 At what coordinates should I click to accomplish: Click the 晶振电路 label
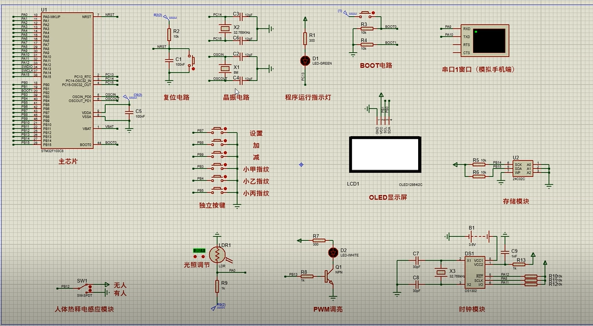coord(236,97)
